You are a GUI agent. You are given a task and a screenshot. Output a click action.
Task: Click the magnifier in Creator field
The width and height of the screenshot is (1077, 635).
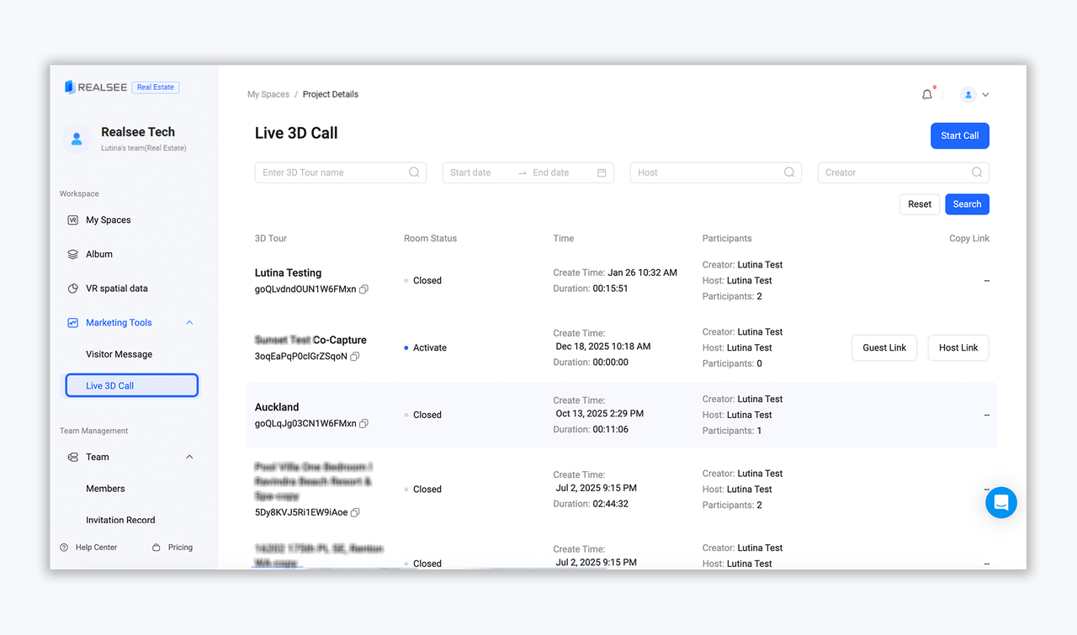click(x=976, y=172)
